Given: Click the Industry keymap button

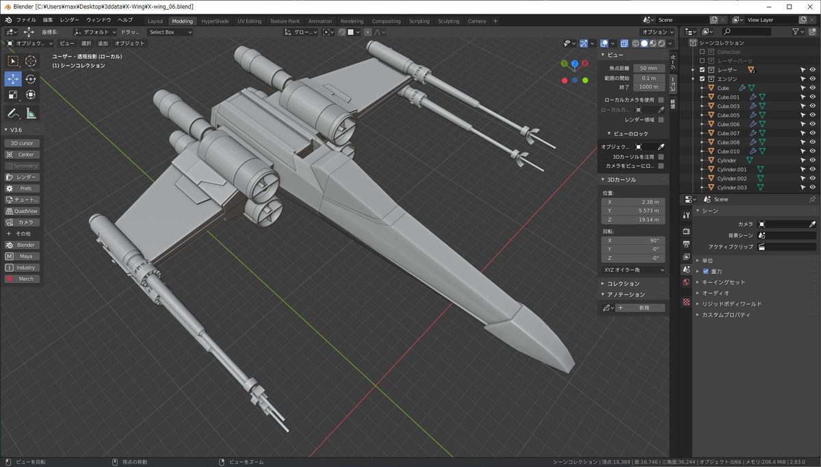Looking at the screenshot, I should 22,268.
